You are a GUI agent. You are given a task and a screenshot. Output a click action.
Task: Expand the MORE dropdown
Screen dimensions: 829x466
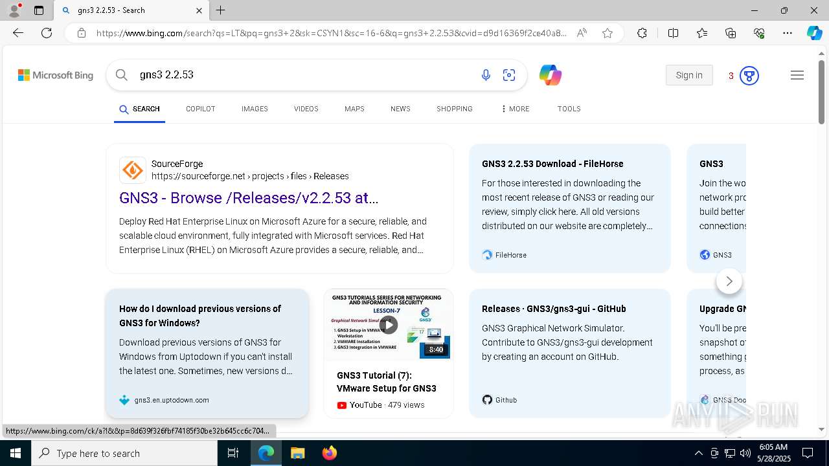coord(516,109)
